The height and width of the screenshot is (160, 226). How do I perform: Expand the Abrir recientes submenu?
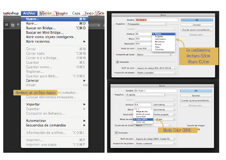(55, 41)
